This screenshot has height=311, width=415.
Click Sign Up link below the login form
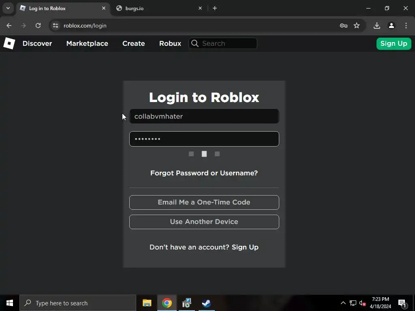click(x=245, y=247)
